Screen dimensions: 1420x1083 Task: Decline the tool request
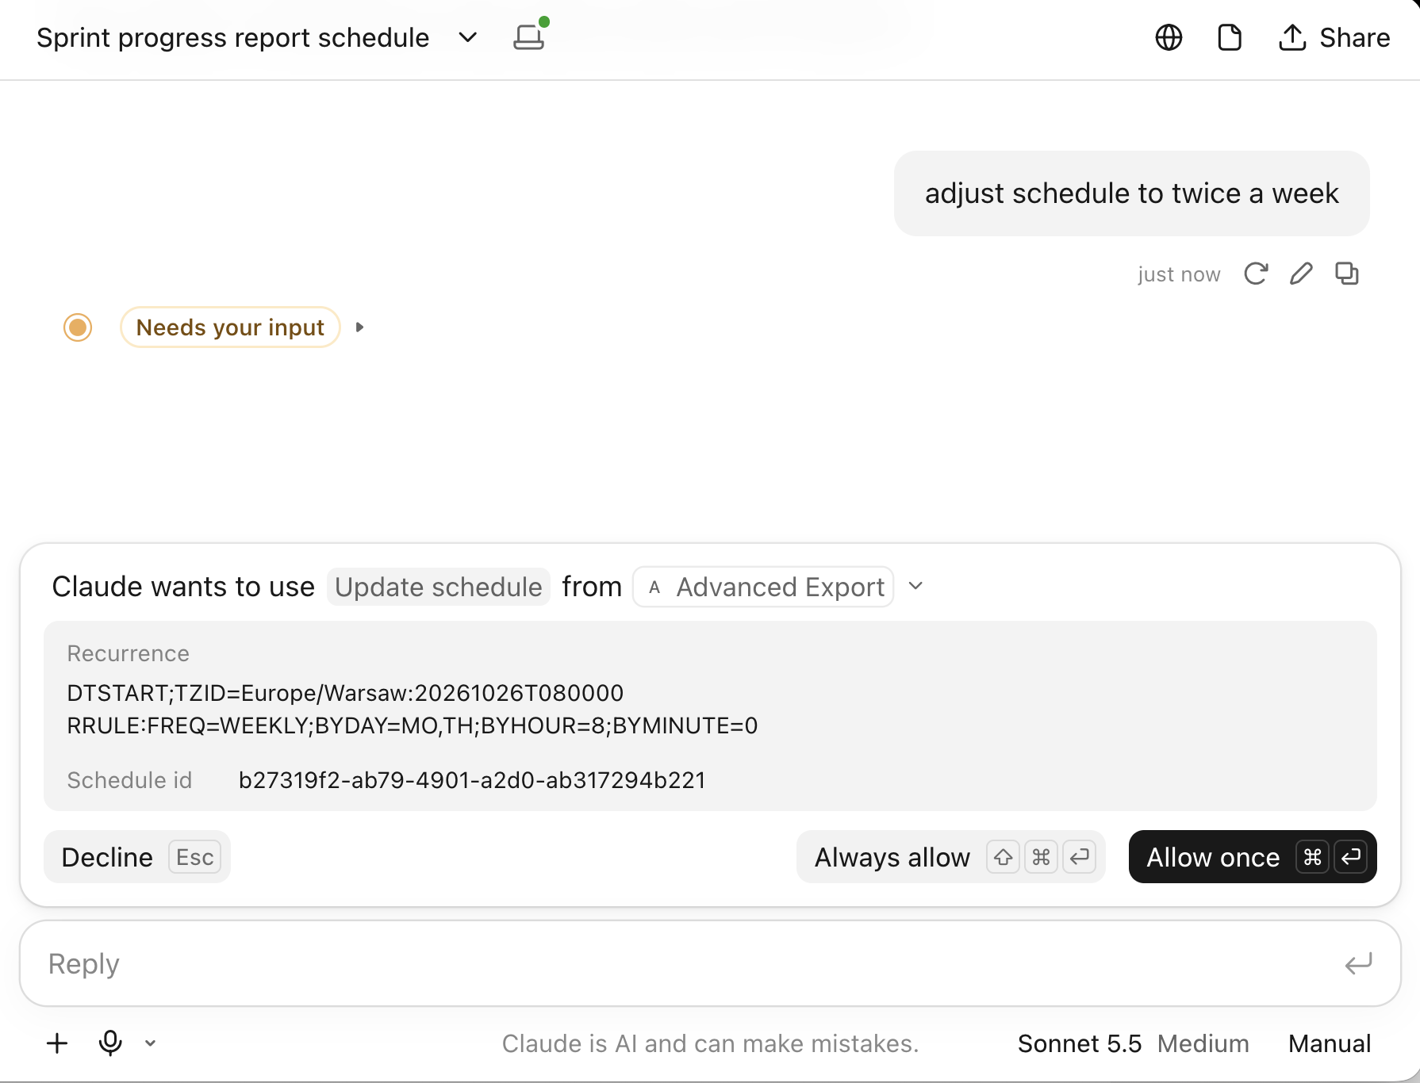[137, 857]
